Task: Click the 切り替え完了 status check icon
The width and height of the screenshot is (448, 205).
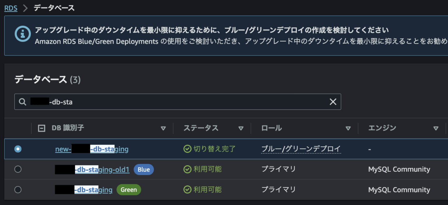Action: pos(187,149)
